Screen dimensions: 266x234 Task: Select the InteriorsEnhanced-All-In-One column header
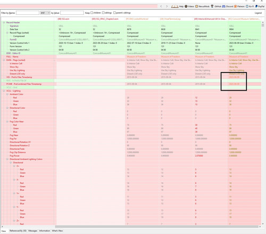(210, 19)
